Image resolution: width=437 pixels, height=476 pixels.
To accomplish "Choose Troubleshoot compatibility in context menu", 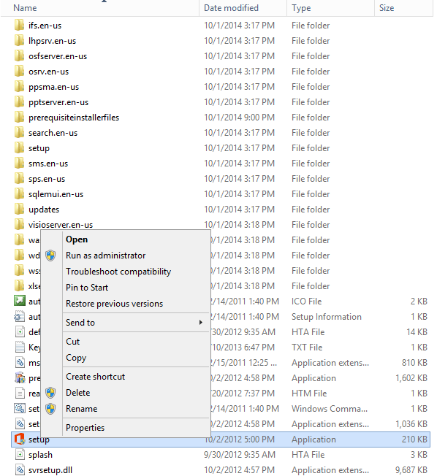I will click(x=118, y=272).
